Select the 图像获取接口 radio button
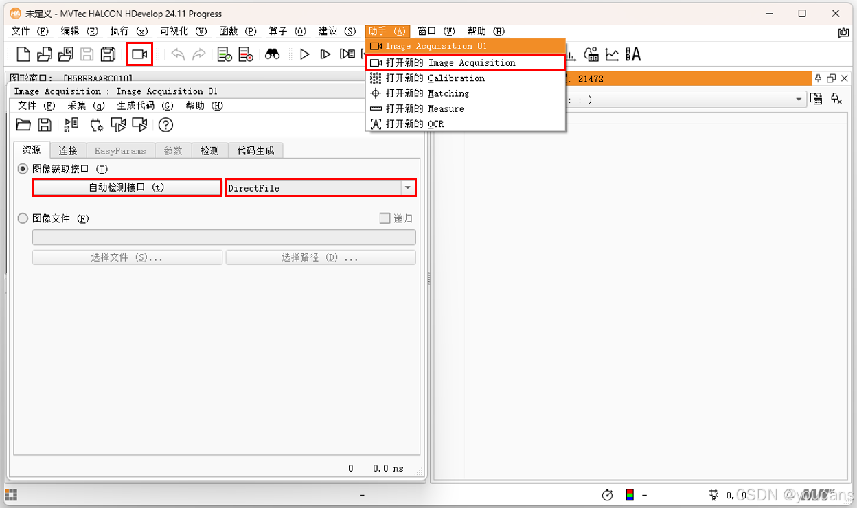The image size is (857, 508). (x=23, y=169)
